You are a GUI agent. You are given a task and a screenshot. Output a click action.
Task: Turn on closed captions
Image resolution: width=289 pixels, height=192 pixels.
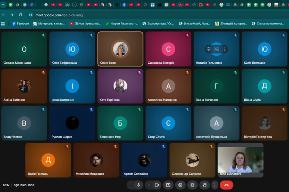(x=192, y=185)
